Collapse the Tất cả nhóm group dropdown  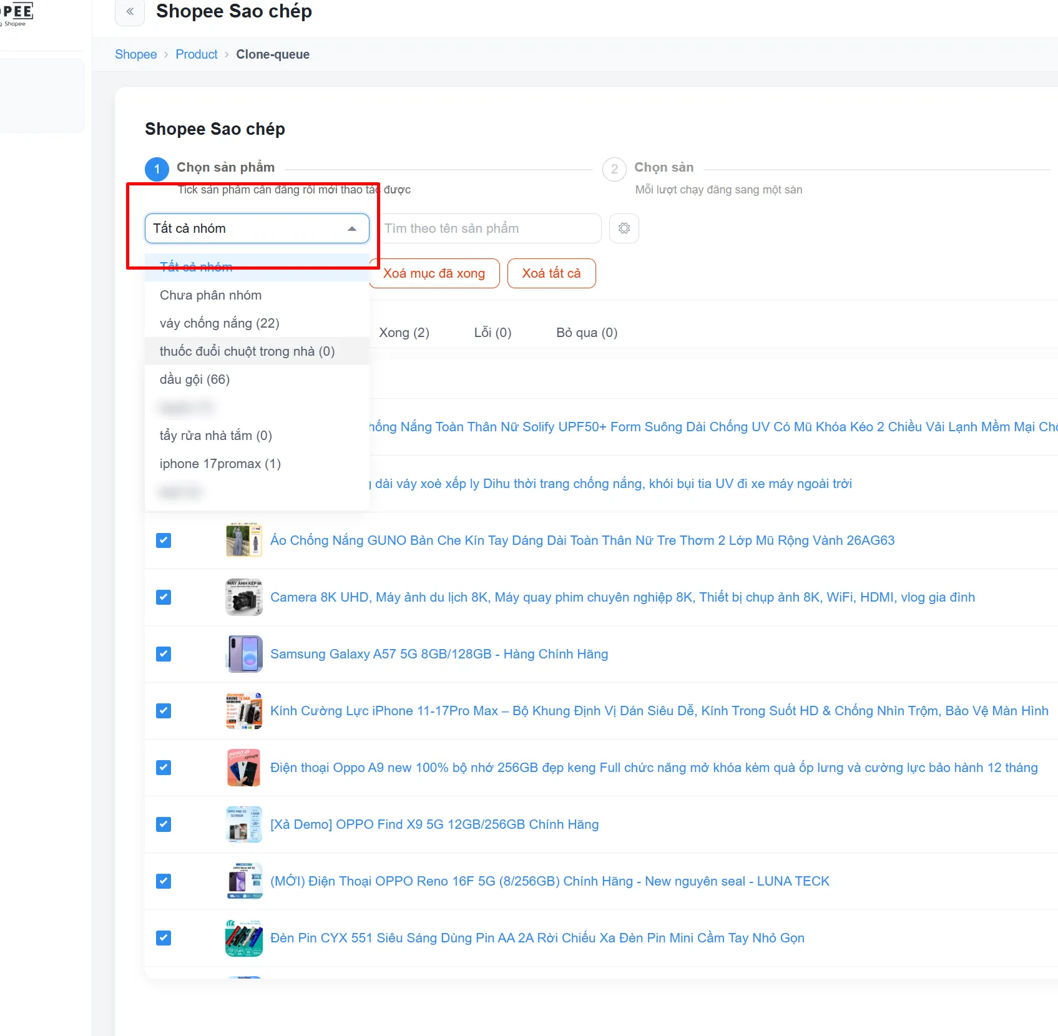tap(257, 228)
